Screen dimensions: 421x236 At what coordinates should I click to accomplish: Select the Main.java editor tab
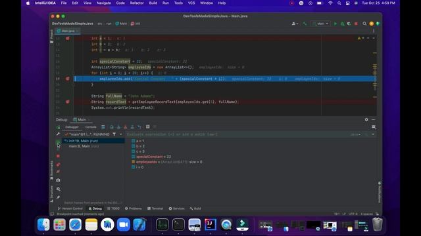coord(68,31)
